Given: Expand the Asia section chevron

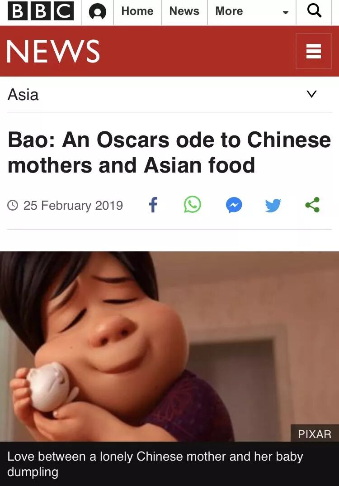Looking at the screenshot, I should pos(312,94).
